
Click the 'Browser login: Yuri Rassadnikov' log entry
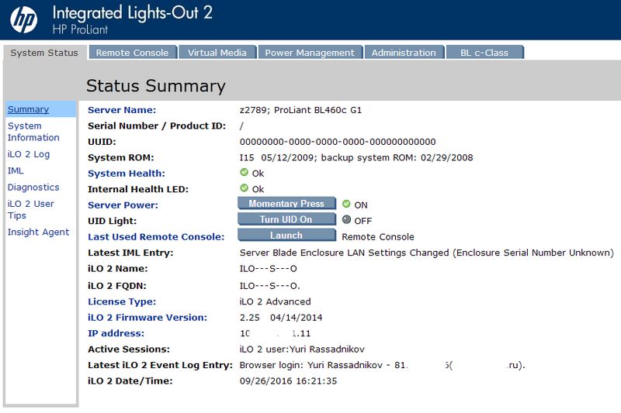click(x=382, y=365)
